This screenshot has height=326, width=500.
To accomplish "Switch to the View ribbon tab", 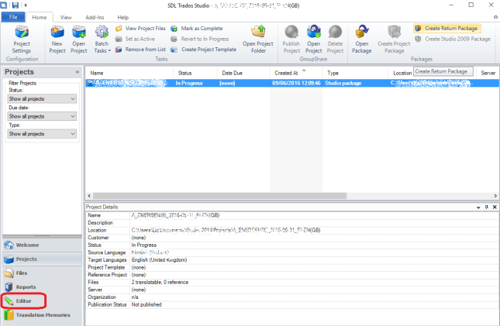I will tap(66, 16).
